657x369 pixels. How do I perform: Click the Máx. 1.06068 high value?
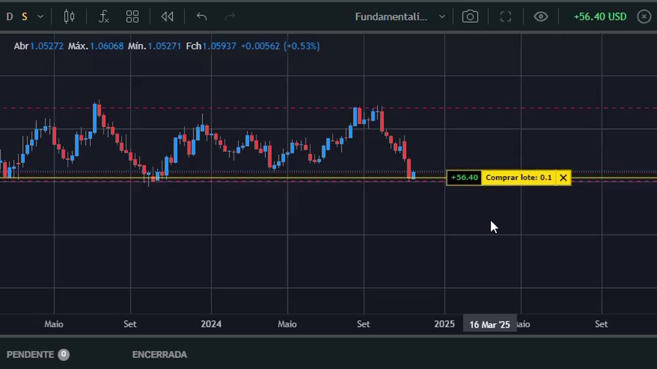click(x=96, y=46)
